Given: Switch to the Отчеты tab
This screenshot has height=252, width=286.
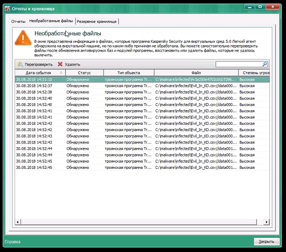Looking at the screenshot, I should point(18,22).
